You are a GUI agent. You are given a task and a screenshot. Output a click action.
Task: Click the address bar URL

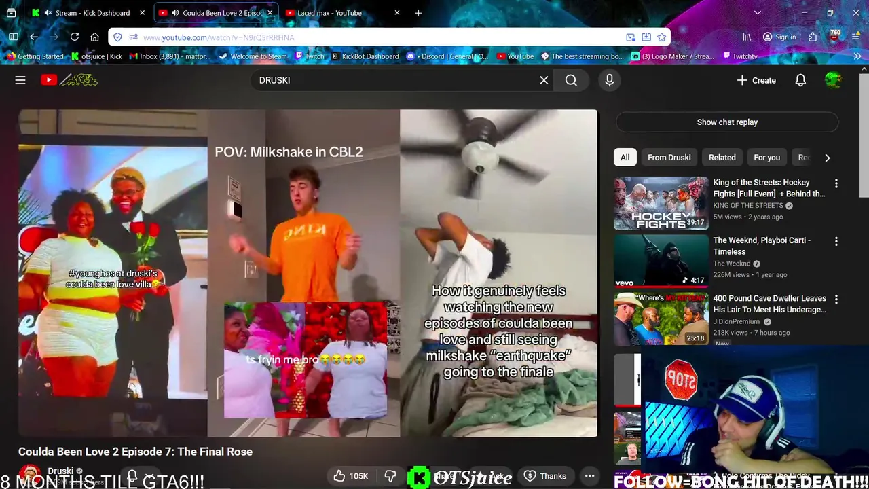219,37
